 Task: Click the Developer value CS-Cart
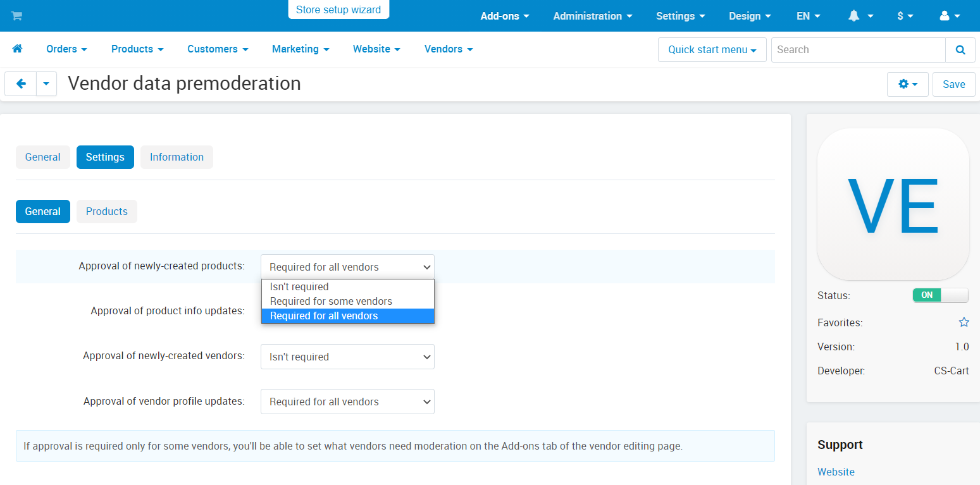coord(952,371)
